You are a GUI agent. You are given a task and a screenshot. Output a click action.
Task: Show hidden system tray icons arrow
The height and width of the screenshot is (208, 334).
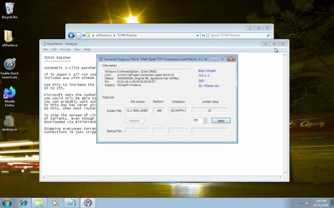point(295,203)
